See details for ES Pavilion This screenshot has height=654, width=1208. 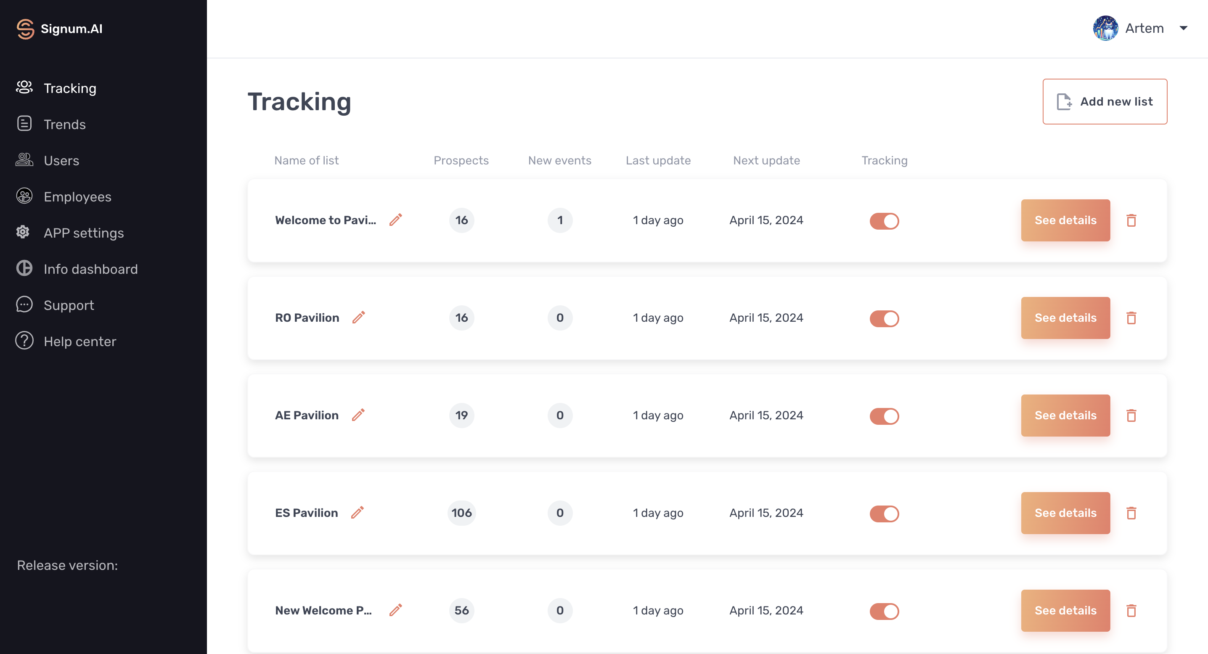(x=1065, y=514)
